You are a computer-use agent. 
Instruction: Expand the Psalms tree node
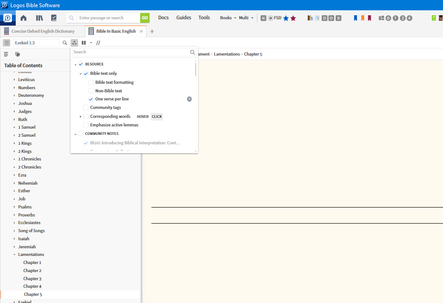[14, 207]
